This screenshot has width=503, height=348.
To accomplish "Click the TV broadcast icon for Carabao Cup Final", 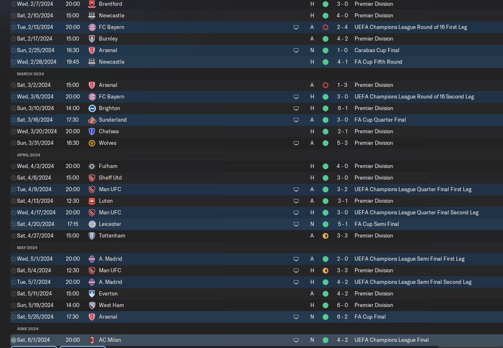I will coord(296,50).
